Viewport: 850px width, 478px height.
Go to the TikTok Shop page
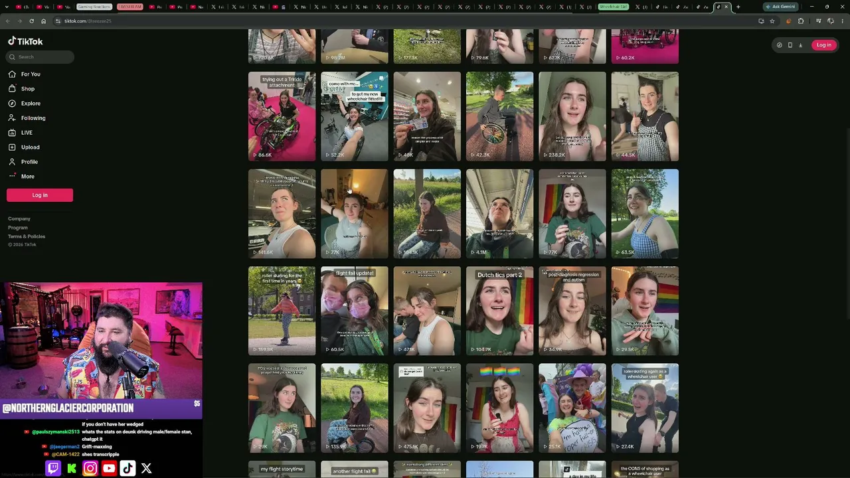pos(21,89)
